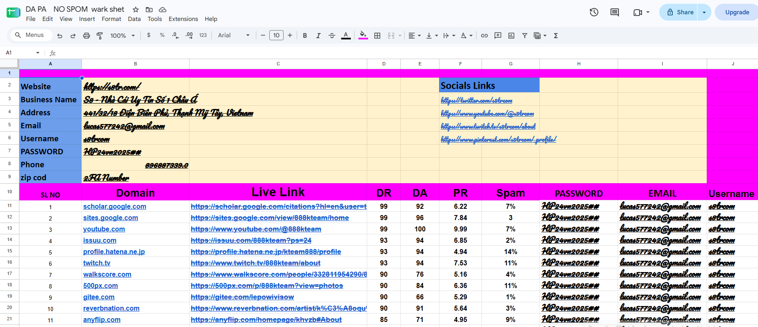This screenshot has height=327, width=758.
Task: Open the Share options dropdown arrow
Action: pyautogui.click(x=704, y=12)
